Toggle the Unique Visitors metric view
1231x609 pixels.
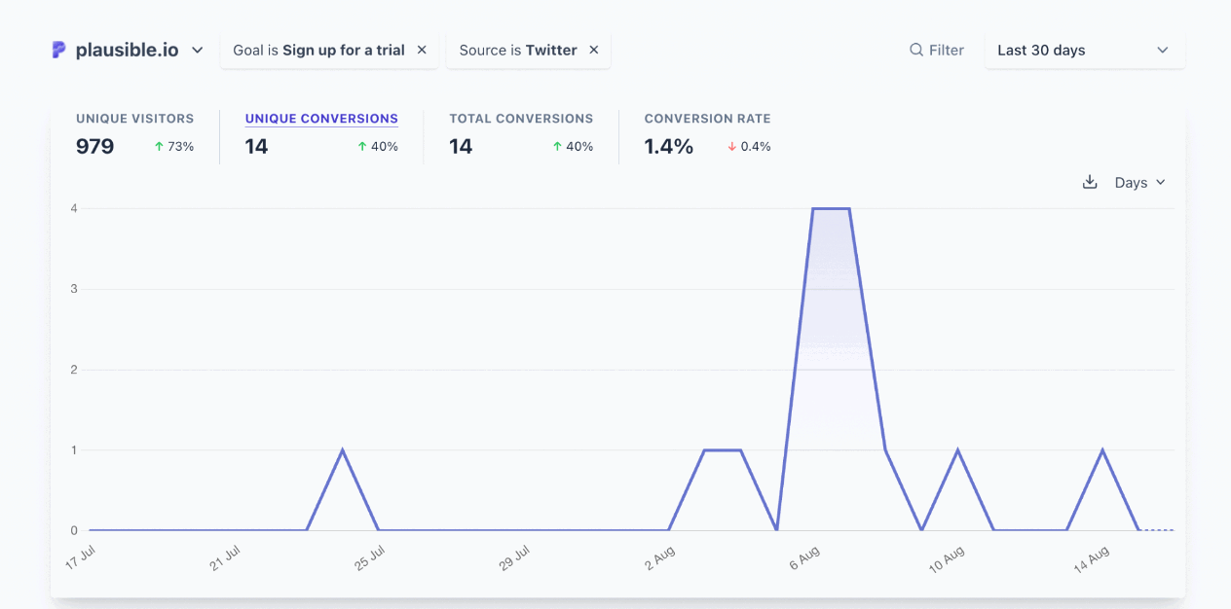pyautogui.click(x=135, y=131)
